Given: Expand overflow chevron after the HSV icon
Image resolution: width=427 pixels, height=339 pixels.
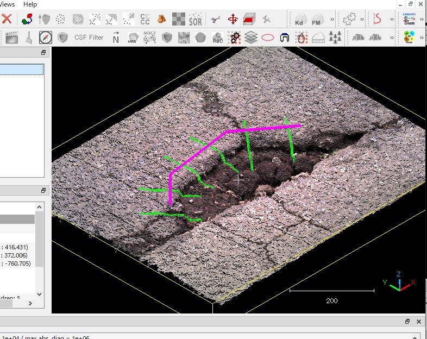Looking at the screenshot, I should [392, 37].
